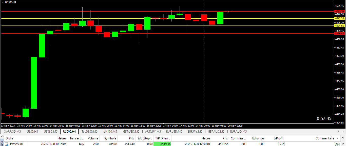Sort by the Commentaire column header
The width and height of the screenshot is (346, 146).
click(313, 138)
